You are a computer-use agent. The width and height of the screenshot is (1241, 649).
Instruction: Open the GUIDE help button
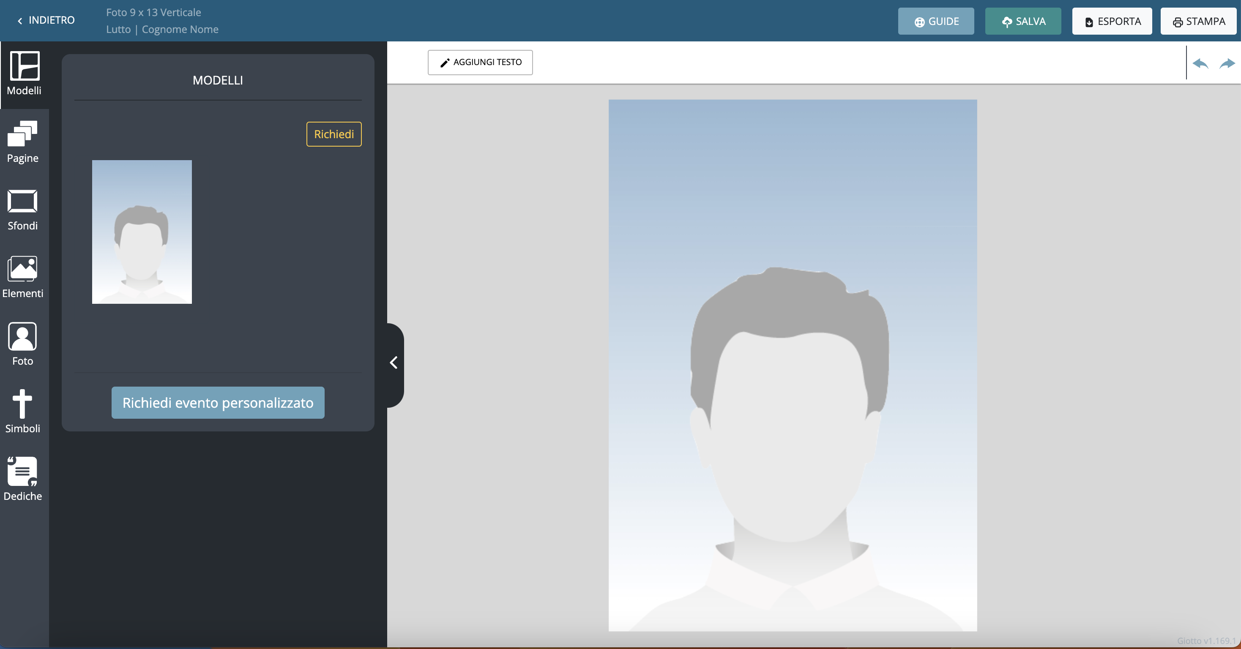(x=935, y=21)
